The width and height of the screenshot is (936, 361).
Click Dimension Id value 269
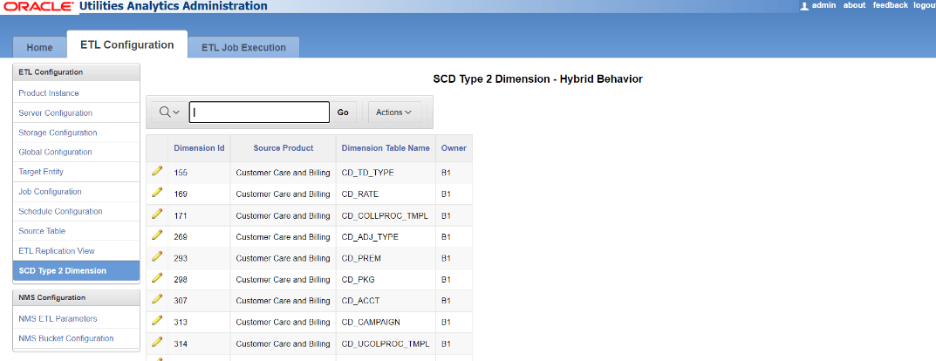(181, 237)
